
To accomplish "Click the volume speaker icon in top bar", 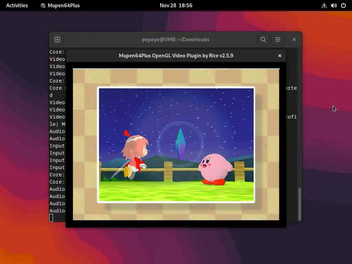I will point(333,5).
